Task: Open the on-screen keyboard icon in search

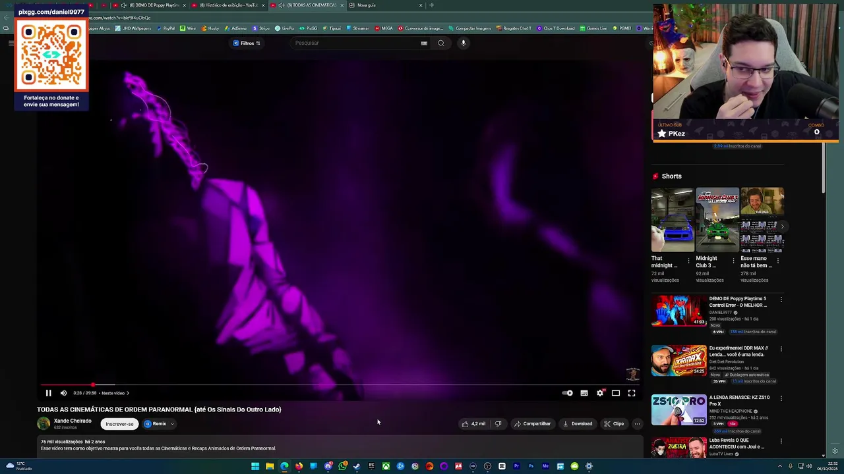Action: click(424, 43)
